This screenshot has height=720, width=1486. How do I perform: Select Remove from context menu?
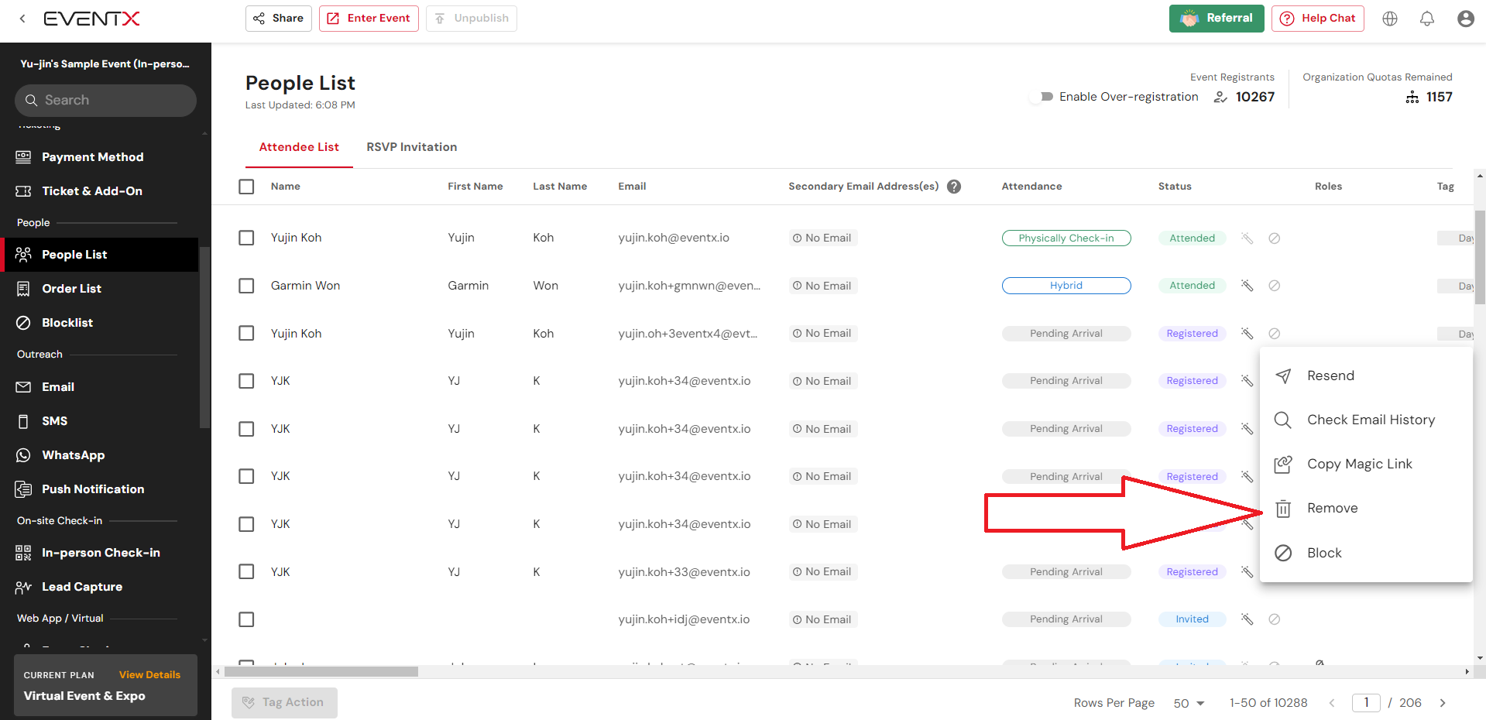(1366, 508)
